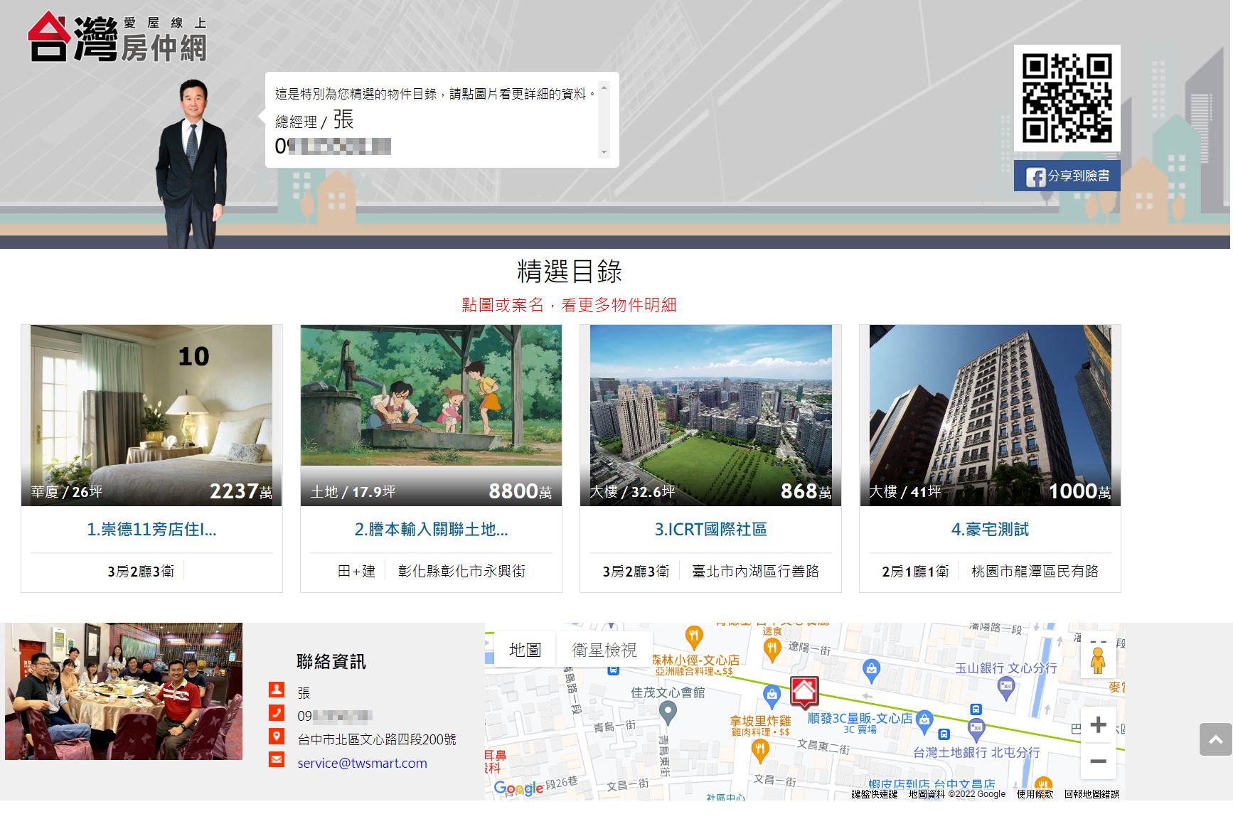
Task: Open Google Maps 使用條款 link
Action: coord(1035,794)
